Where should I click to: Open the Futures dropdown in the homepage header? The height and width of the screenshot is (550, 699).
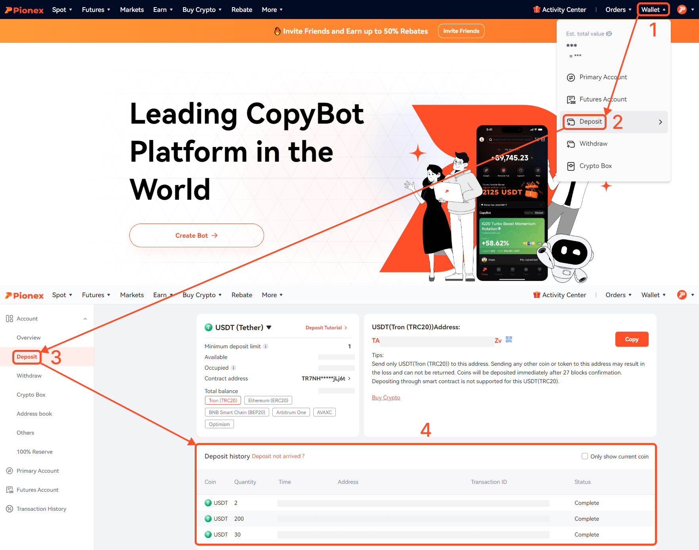click(96, 10)
